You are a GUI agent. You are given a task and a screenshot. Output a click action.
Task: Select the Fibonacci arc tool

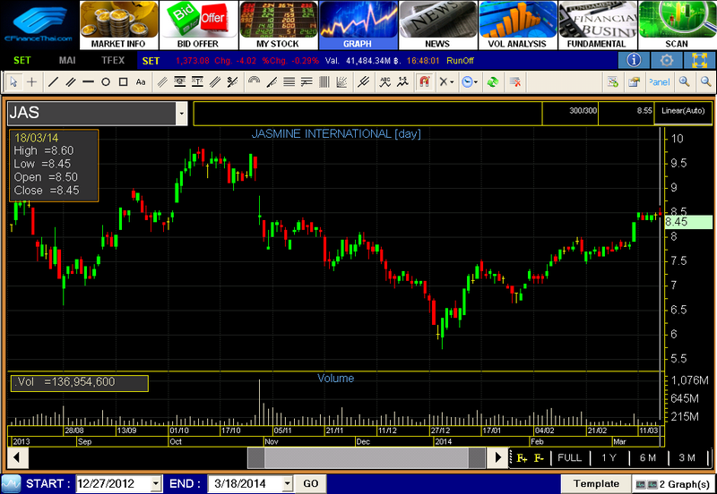pyautogui.click(x=254, y=82)
